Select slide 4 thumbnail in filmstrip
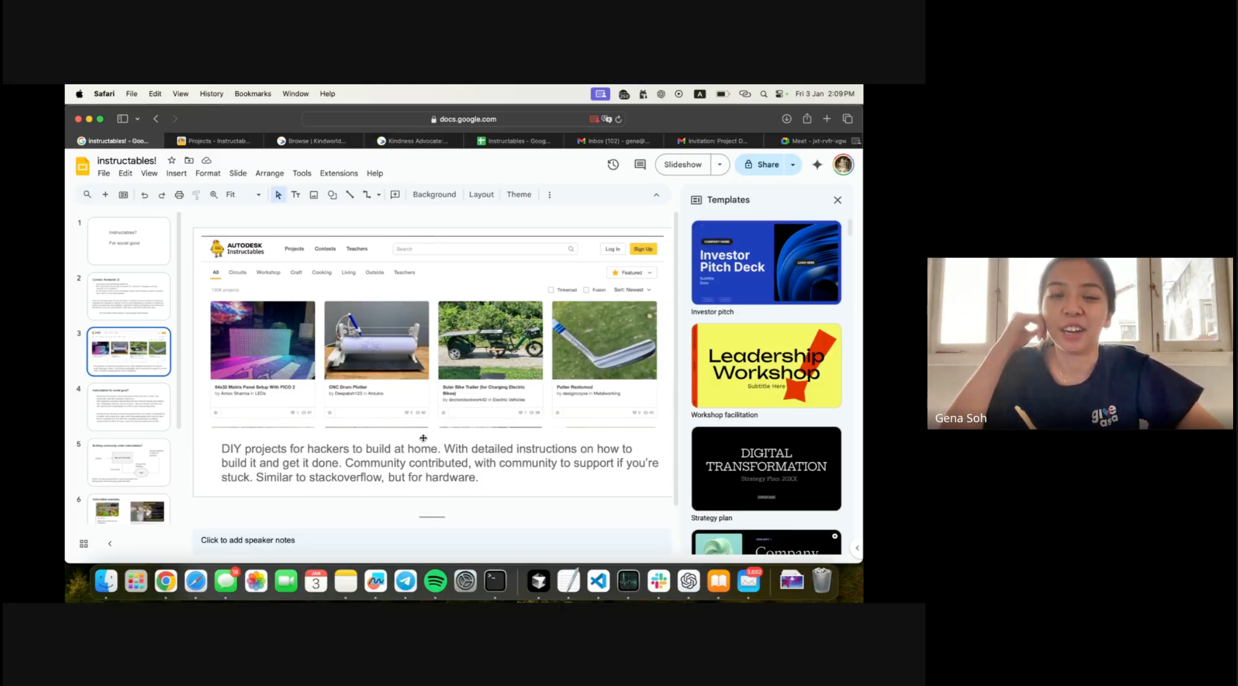 (x=129, y=407)
